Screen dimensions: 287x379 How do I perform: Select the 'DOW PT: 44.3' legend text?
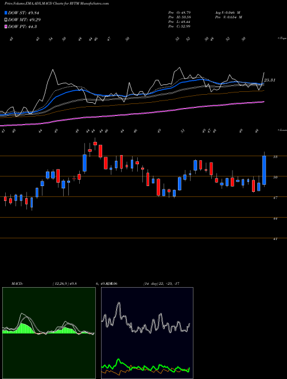click(22, 26)
